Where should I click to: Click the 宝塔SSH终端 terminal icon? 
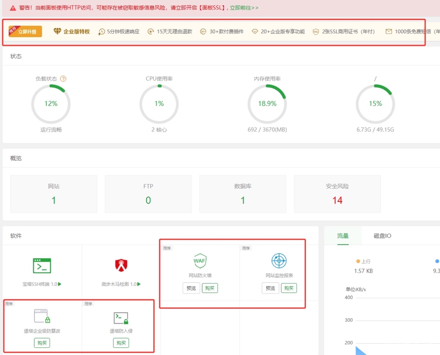[42, 266]
